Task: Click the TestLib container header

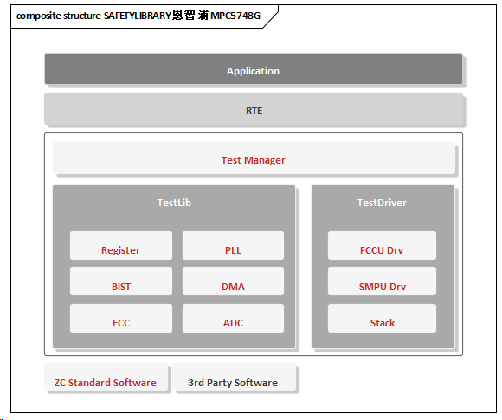Action: (x=174, y=201)
